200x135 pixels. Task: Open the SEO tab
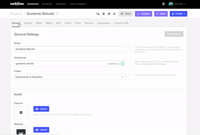[58, 23]
